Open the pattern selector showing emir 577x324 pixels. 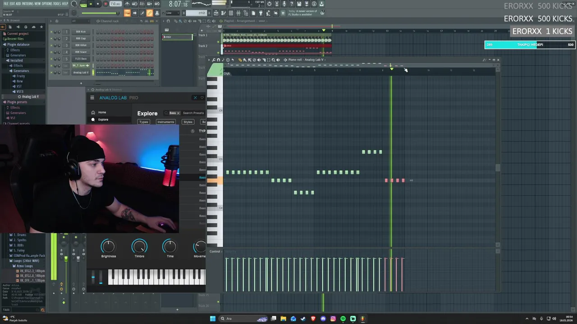[196, 13]
